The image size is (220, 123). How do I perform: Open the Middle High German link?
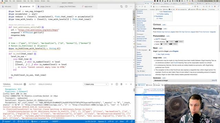[x=164, y=32]
